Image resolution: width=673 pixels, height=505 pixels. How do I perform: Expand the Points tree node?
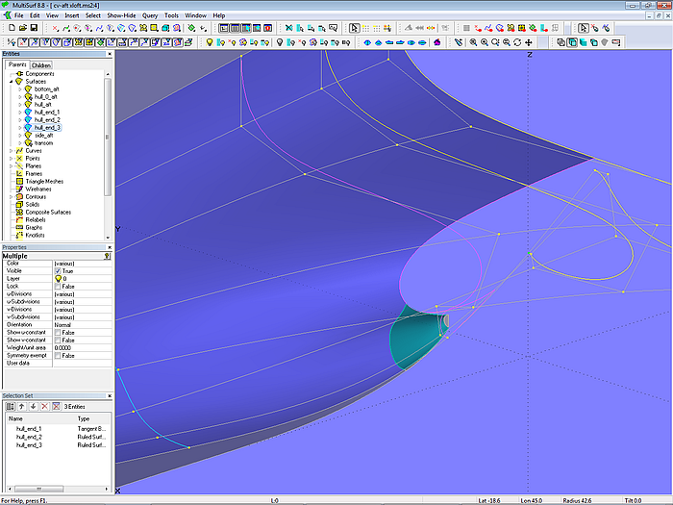[x=10, y=159]
